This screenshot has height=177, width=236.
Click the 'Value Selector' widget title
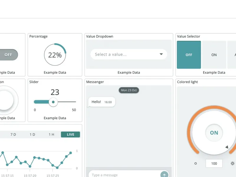point(189,36)
